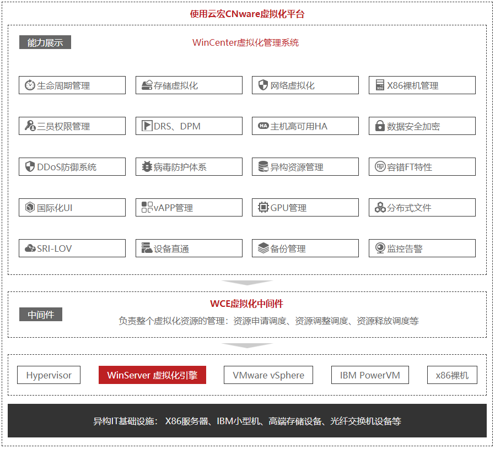The image size is (495, 449).
Task: Click the 负责整个虚拟化资源的管理 description line
Action: coord(268,321)
